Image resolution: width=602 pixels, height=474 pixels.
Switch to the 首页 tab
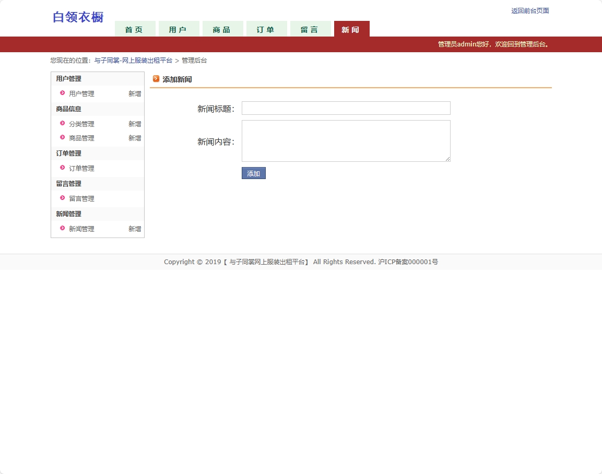(x=135, y=30)
